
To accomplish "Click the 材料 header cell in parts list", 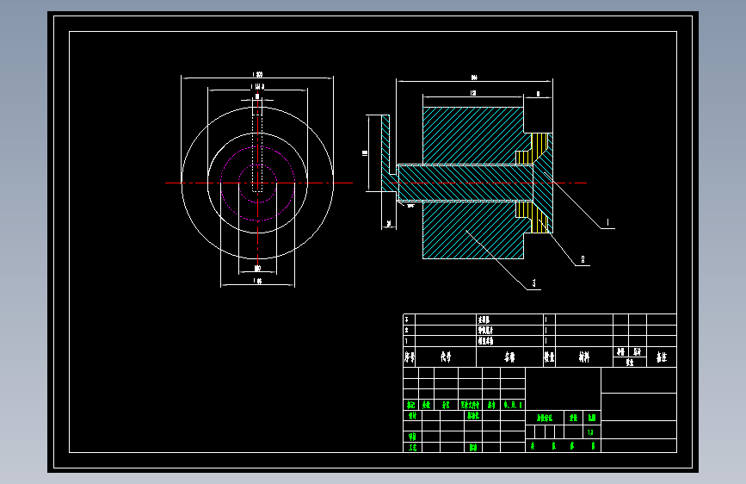I will pos(584,357).
